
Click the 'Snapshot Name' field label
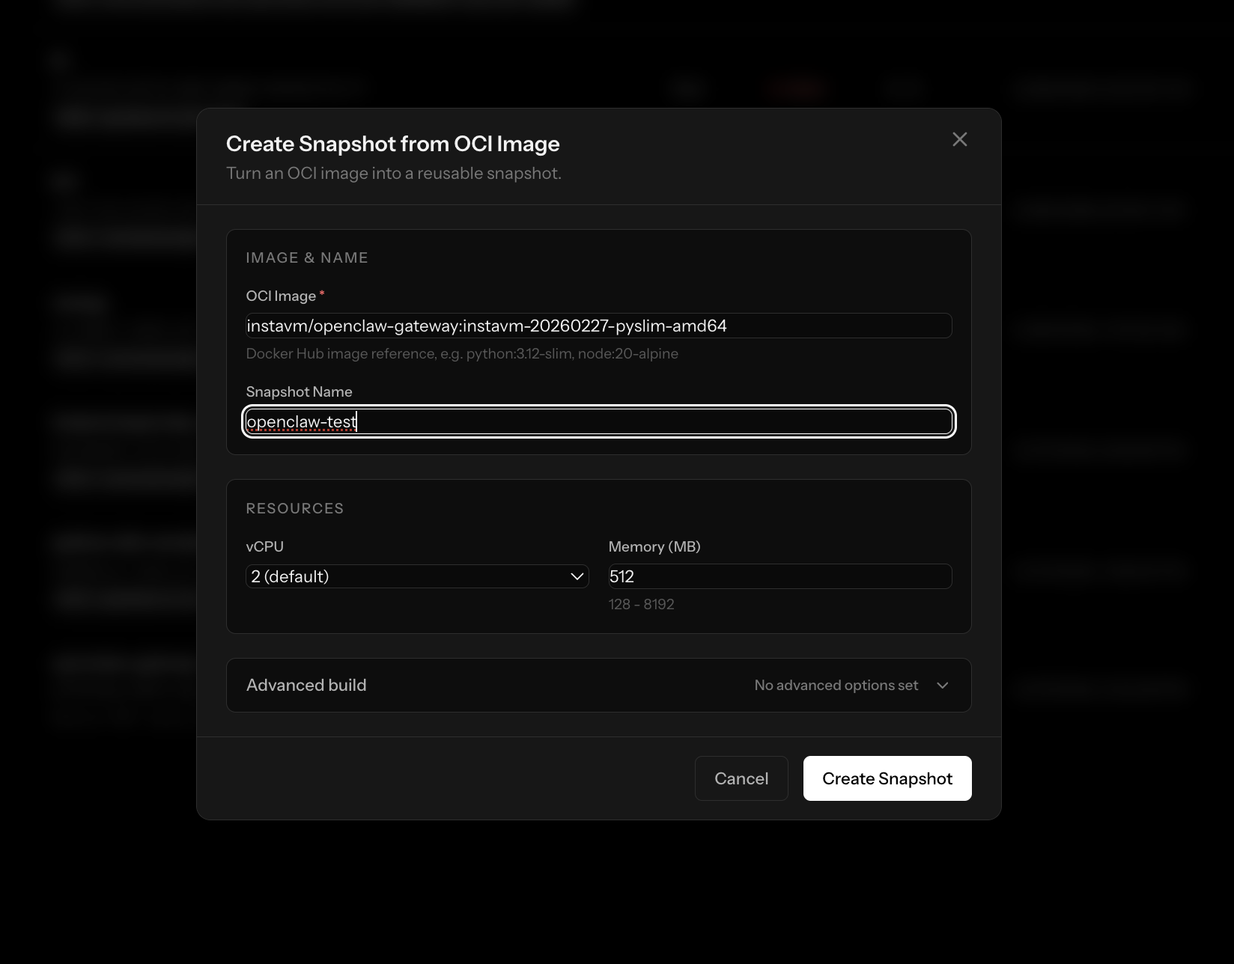click(x=299, y=392)
